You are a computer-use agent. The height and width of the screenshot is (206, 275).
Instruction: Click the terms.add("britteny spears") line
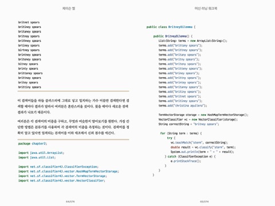click(x=180, y=69)
